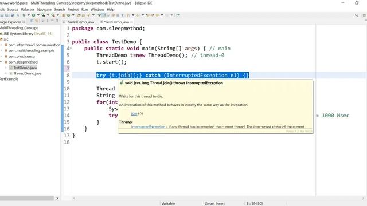
Task: Collapse main method fold marker on line 4
Action: 71,48
